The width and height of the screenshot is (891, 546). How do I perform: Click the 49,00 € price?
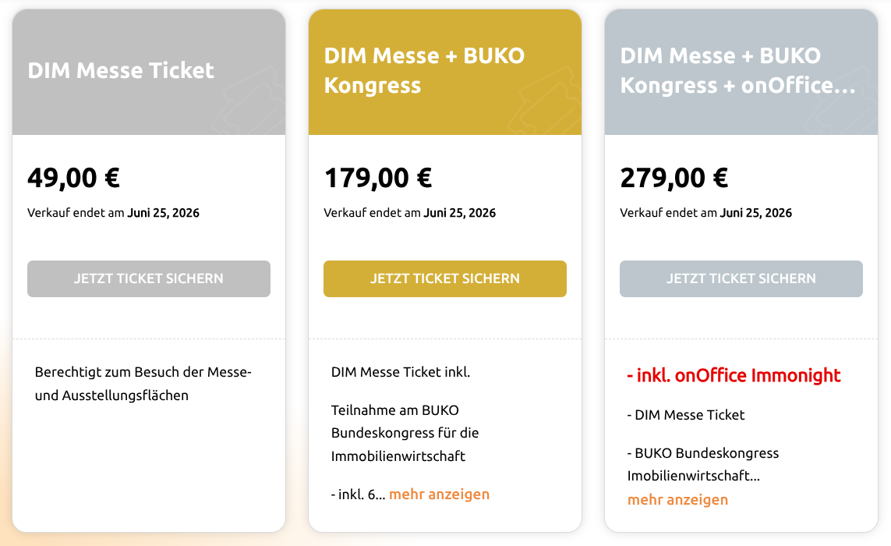pyautogui.click(x=74, y=178)
